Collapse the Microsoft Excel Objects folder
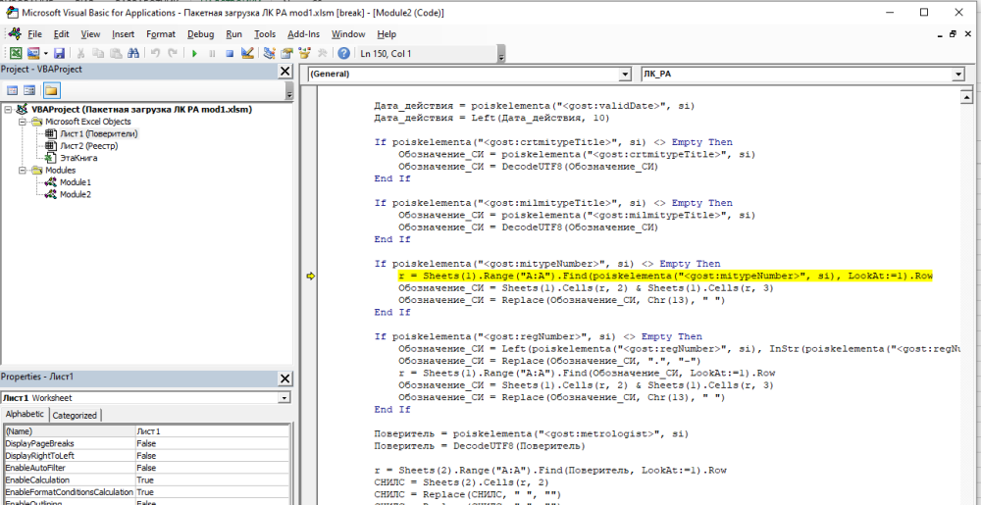 point(24,122)
